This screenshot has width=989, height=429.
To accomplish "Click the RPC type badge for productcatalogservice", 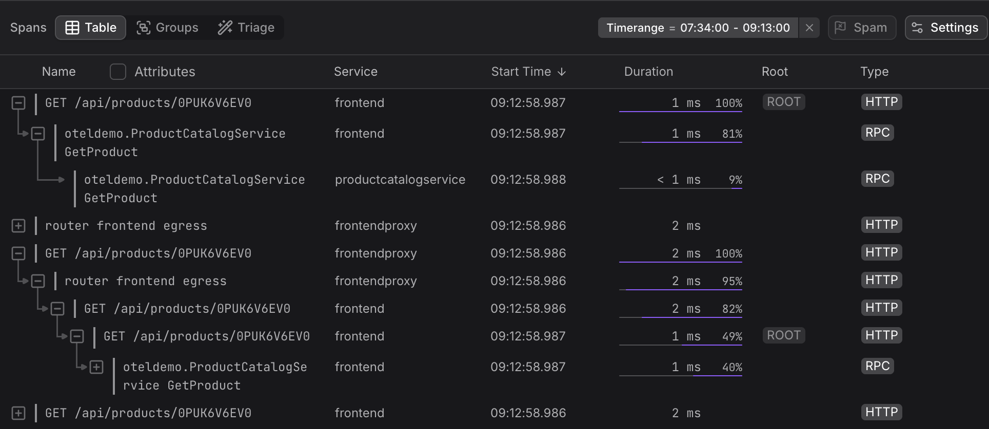I will (877, 179).
